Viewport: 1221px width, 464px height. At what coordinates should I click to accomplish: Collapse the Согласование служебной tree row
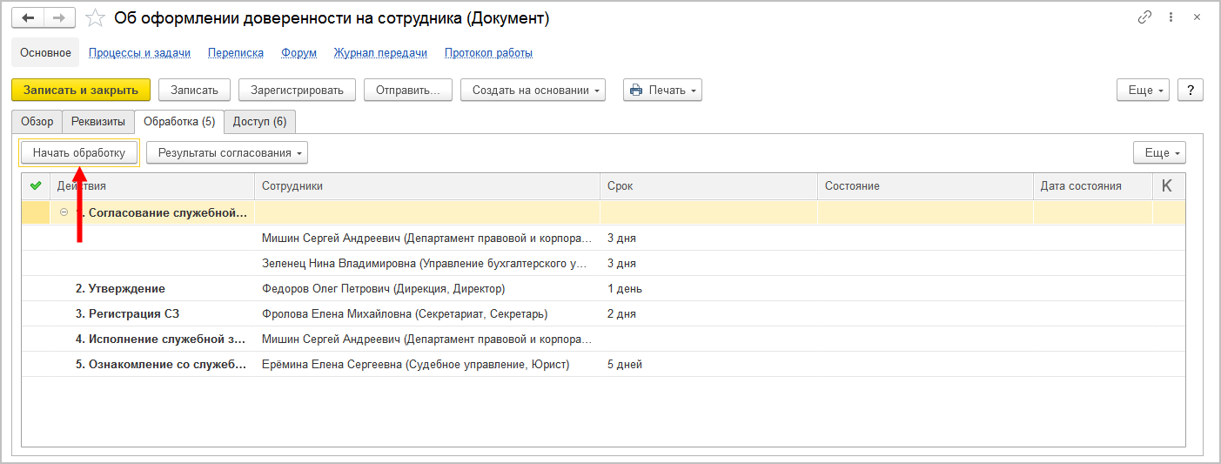64,212
